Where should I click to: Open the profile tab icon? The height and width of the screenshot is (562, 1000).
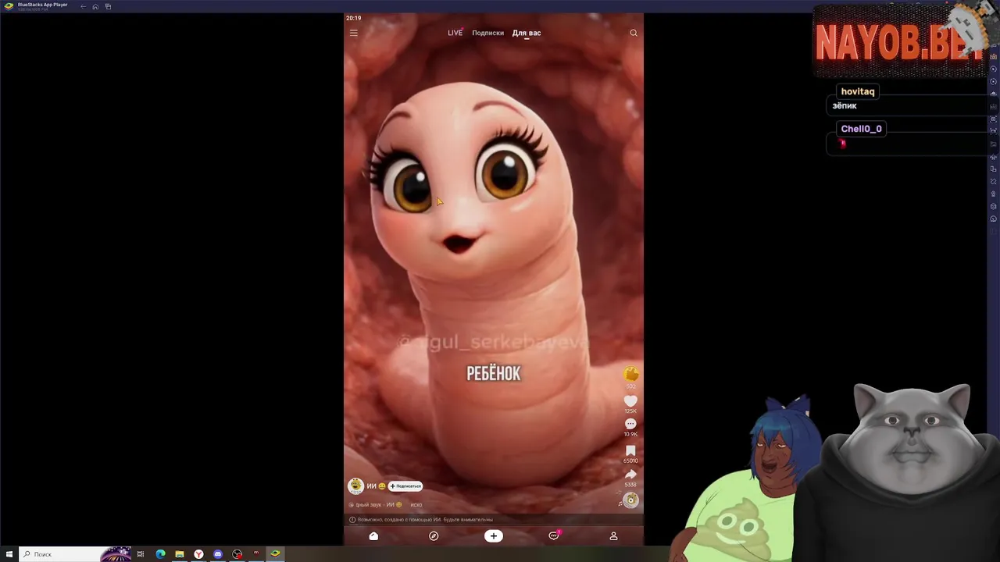pos(613,536)
